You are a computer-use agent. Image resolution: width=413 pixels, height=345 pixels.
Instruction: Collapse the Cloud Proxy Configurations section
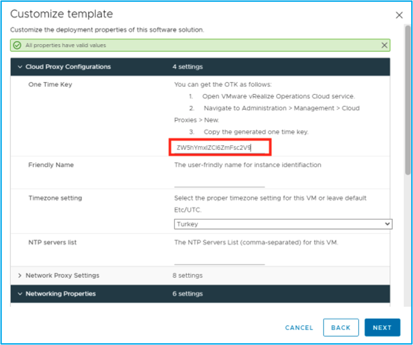tap(20, 67)
